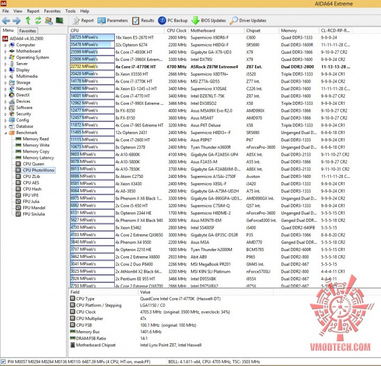The height and width of the screenshot is (366, 381).
Task: Select the Devices tree item
Action: coord(23,101)
